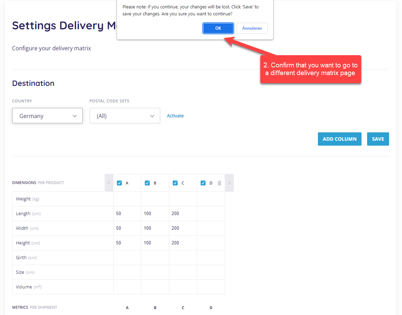The width and height of the screenshot is (402, 315).
Task: Click the Configure your delivery matrix text
Action: (x=52, y=48)
